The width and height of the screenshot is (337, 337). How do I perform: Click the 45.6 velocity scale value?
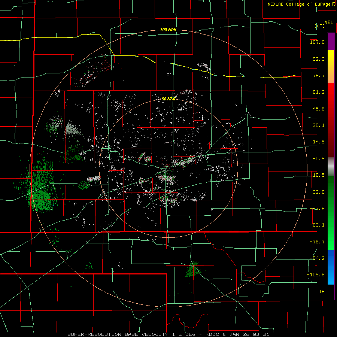point(319,109)
